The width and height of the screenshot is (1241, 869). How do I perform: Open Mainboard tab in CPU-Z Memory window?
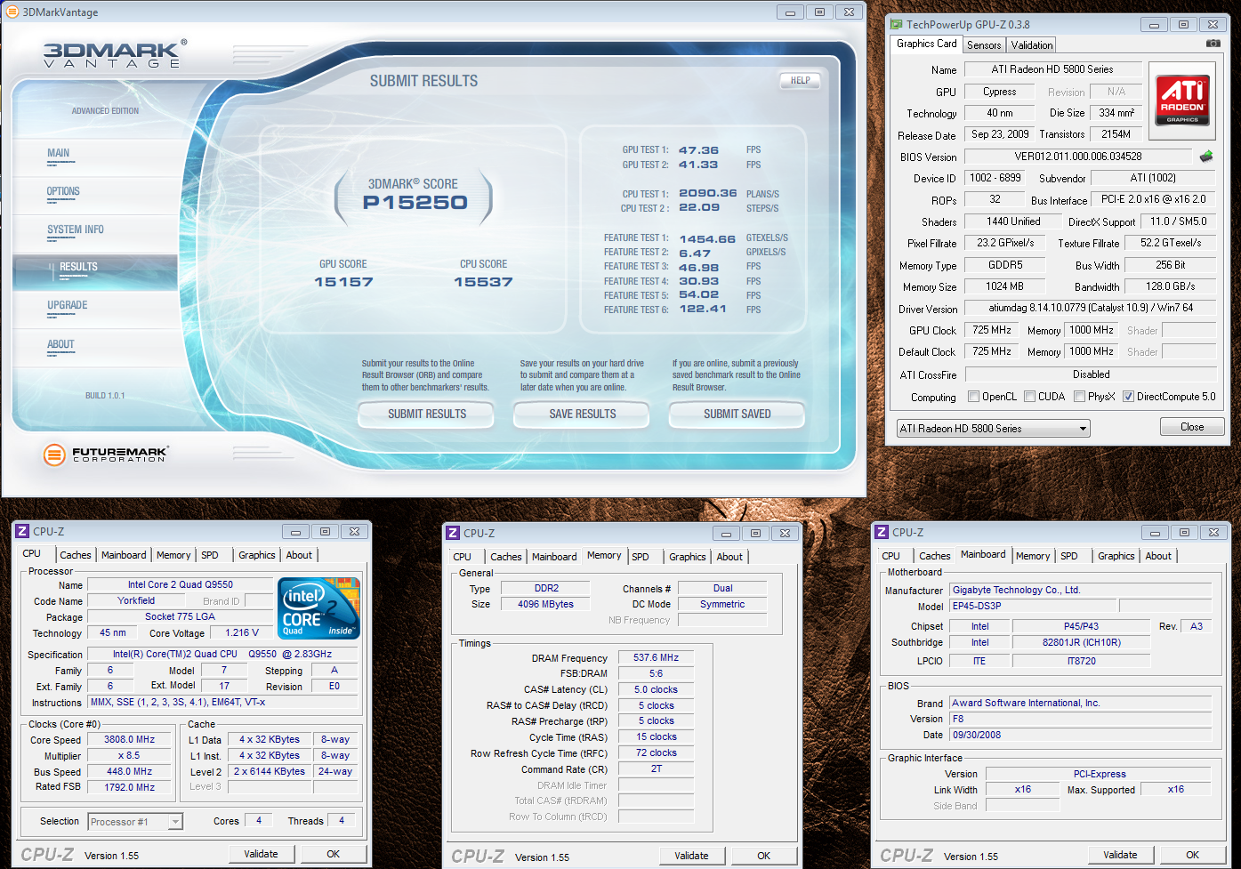point(554,557)
